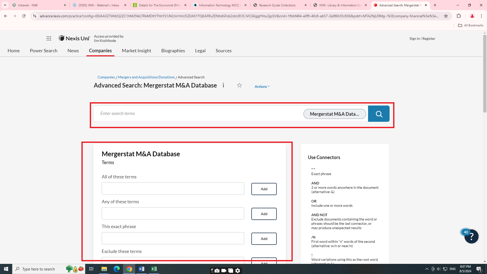Screen dimensions: 487x274
Task: Click the Sign In link
Action: click(414, 39)
